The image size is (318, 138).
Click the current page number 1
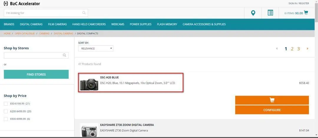click(286, 49)
